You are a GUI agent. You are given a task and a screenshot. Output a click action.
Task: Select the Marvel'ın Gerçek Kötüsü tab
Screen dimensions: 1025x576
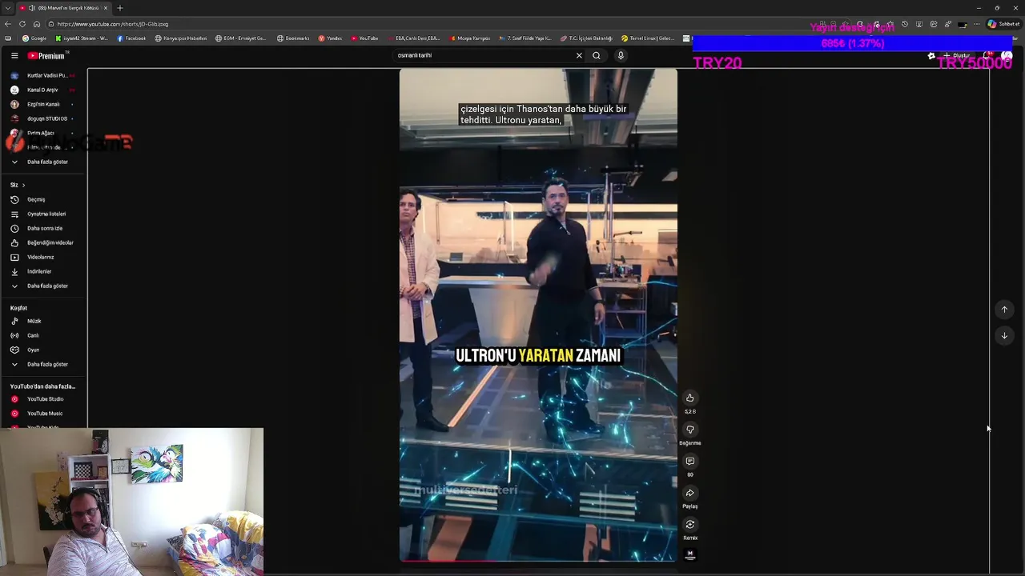click(x=64, y=8)
